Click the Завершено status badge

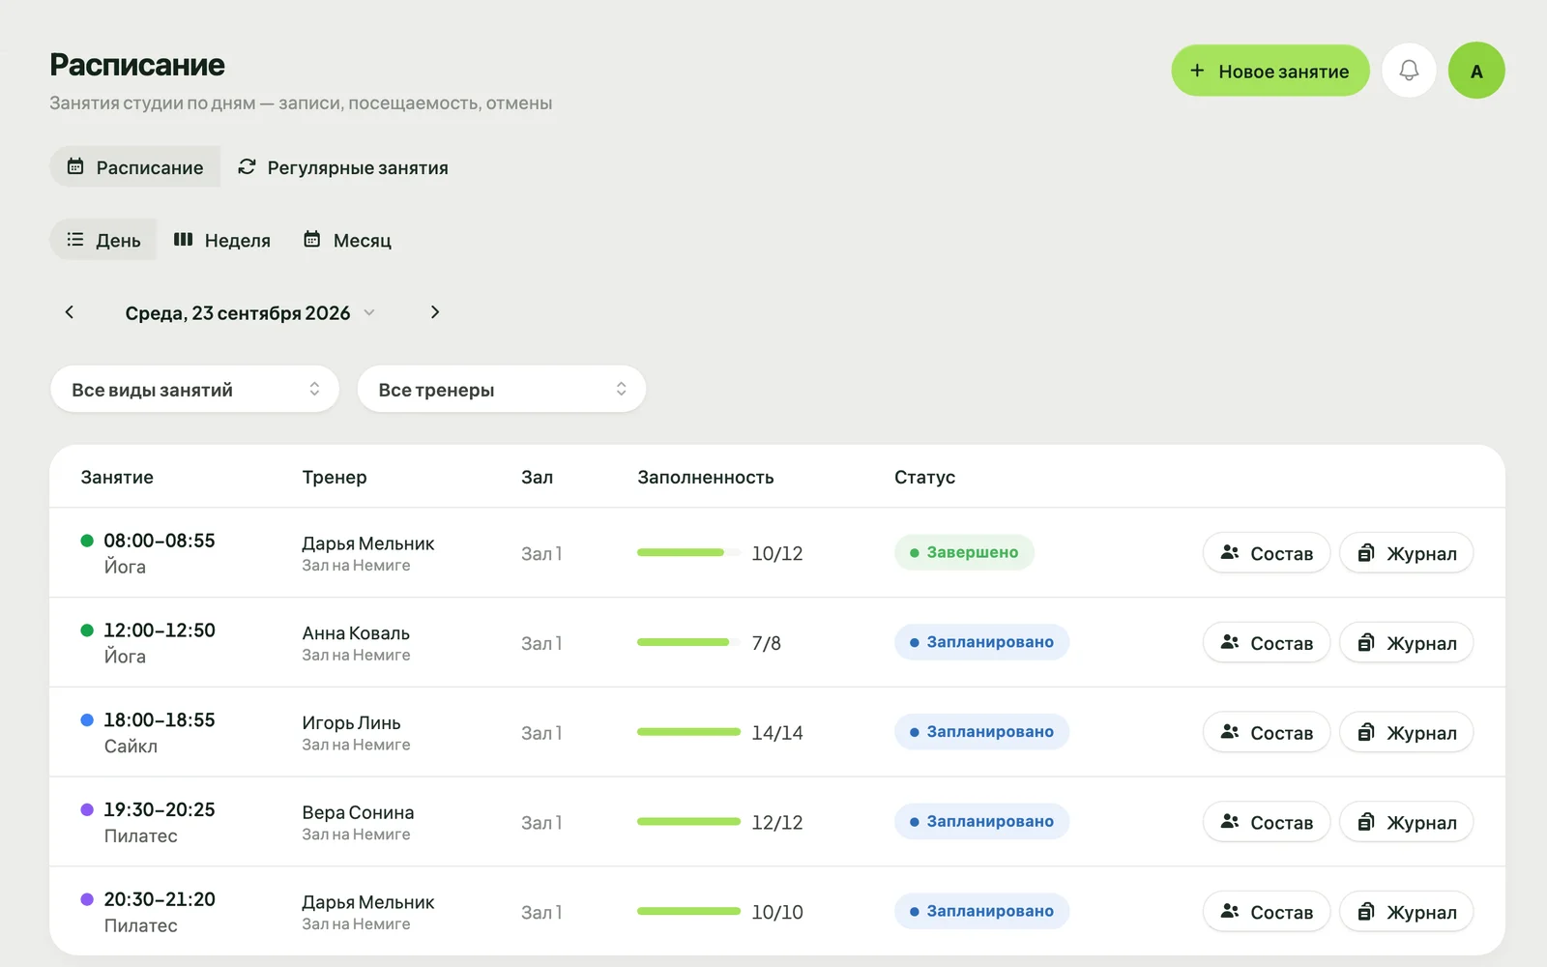pyautogui.click(x=964, y=552)
